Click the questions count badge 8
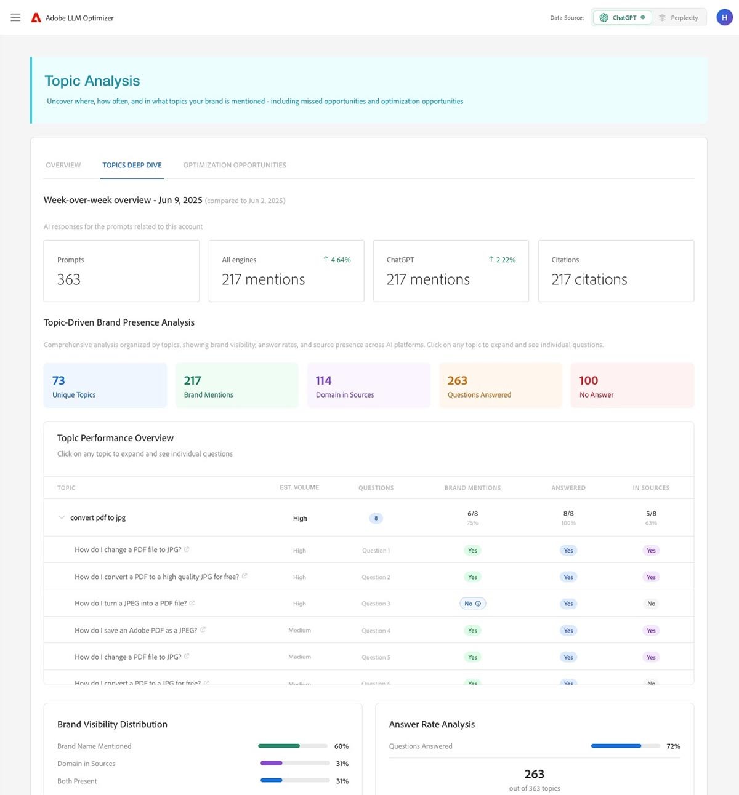 tap(376, 518)
